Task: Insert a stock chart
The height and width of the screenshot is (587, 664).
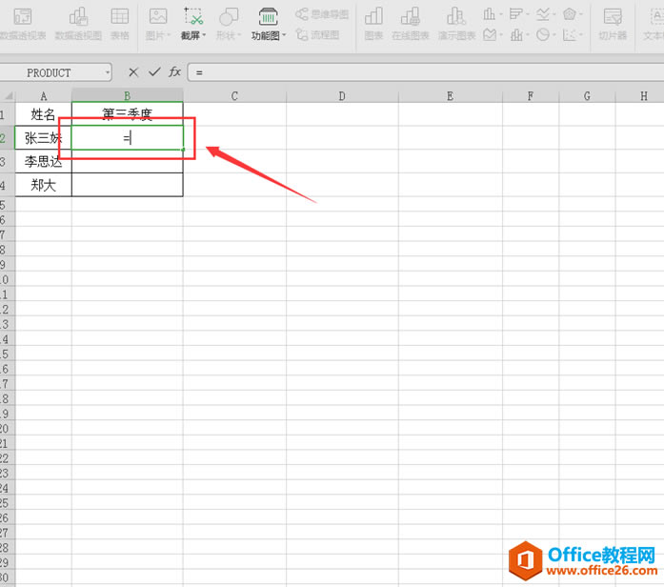Action: click(516, 34)
